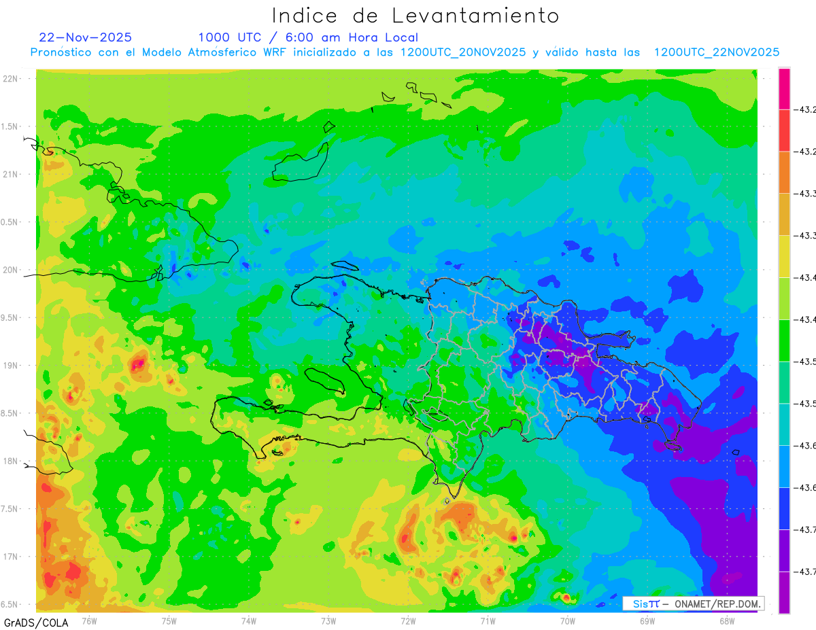Click the teal-green swatch in the color legend
The image size is (816, 630).
(x=784, y=383)
